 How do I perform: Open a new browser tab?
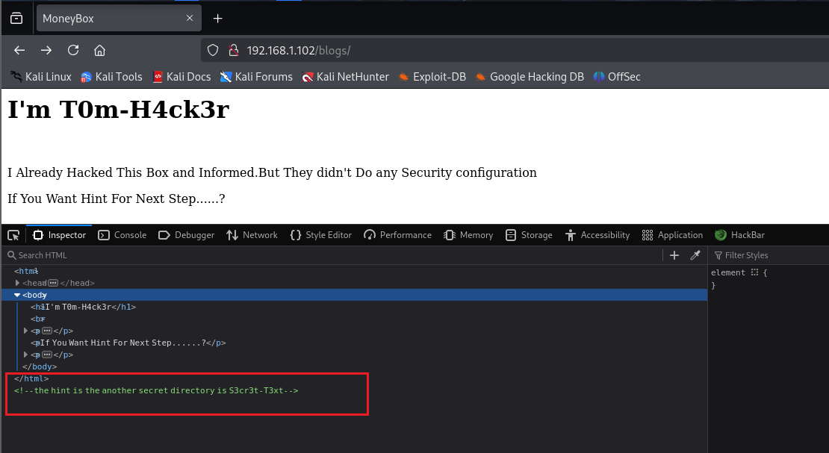217,19
